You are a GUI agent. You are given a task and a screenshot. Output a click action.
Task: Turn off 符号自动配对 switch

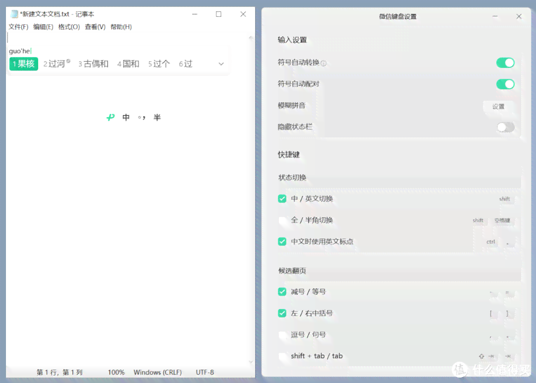pyautogui.click(x=505, y=84)
